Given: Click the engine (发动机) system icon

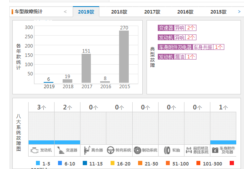Looking at the screenshot, I should click(x=34, y=150).
